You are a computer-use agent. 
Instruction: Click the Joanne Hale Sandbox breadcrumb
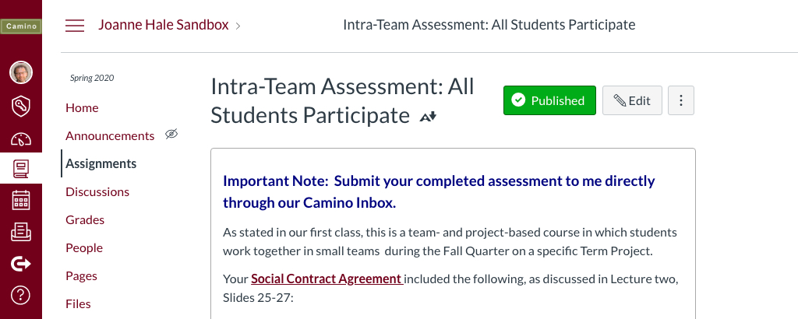pos(164,25)
